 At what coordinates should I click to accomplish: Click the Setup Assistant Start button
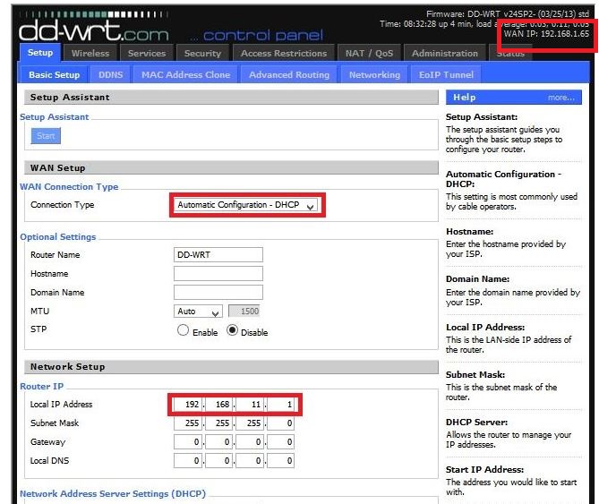point(46,136)
